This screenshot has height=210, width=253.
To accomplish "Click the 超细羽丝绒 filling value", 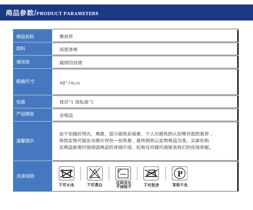I will [71, 63].
